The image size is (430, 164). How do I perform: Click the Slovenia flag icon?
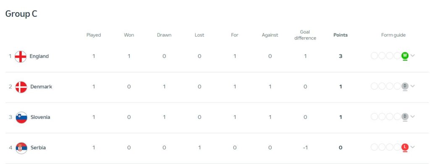(x=21, y=117)
